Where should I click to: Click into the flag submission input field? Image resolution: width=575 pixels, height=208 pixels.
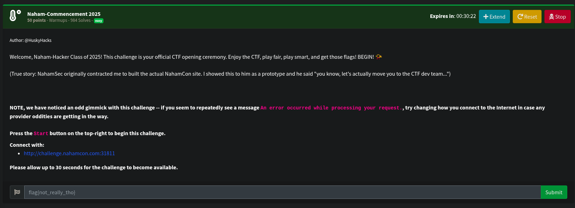pos(282,192)
